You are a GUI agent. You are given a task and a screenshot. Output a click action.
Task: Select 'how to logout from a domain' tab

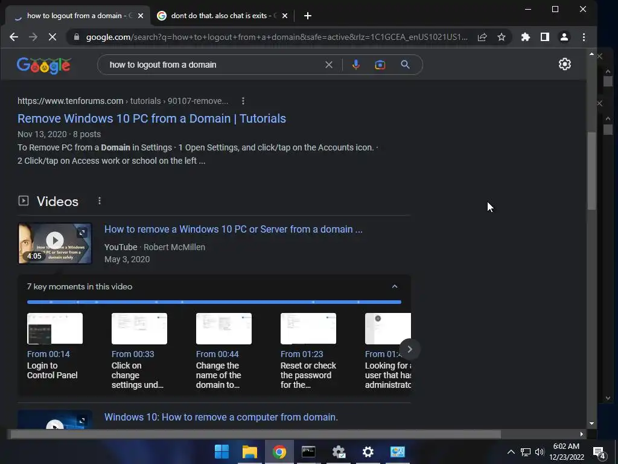pos(78,16)
